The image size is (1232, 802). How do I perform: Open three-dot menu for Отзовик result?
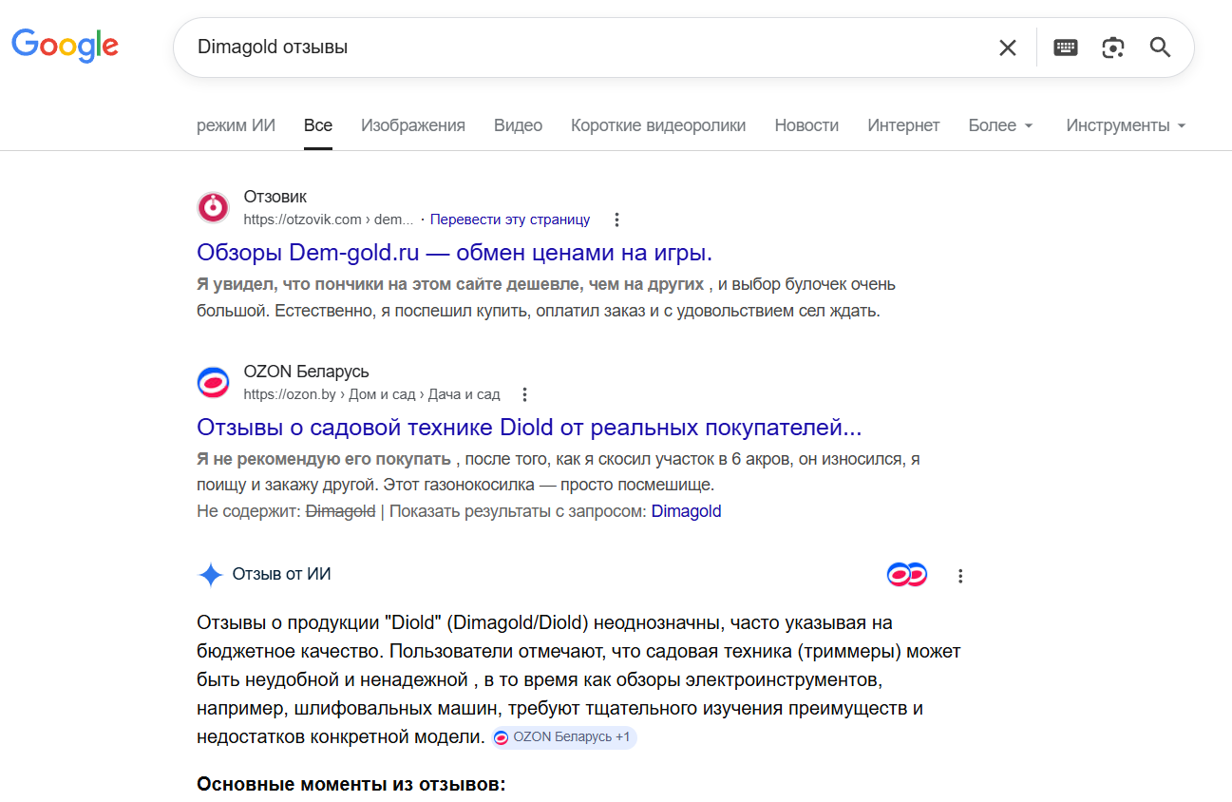click(x=616, y=220)
